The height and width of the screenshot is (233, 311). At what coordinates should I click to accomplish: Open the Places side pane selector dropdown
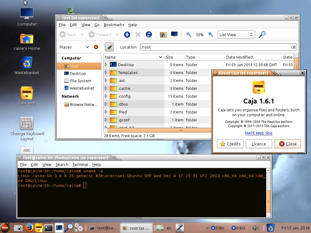point(74,47)
